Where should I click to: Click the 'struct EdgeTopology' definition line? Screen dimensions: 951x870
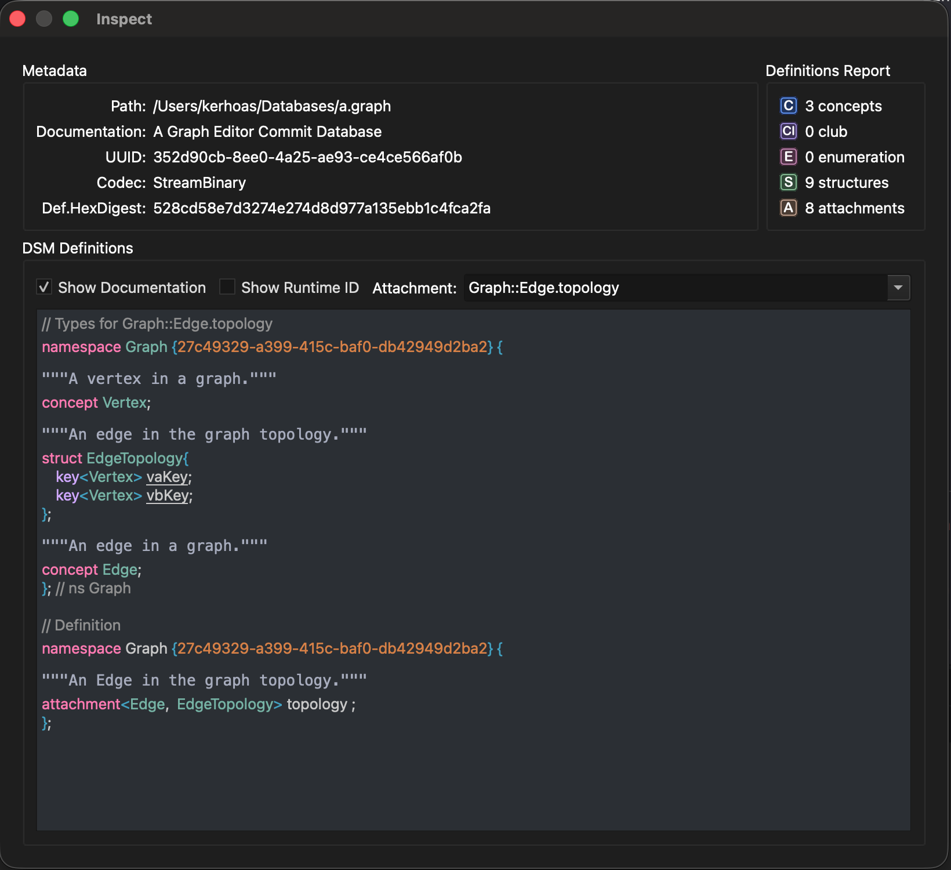[x=115, y=458]
